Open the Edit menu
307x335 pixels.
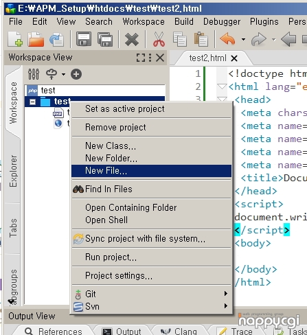click(x=39, y=22)
